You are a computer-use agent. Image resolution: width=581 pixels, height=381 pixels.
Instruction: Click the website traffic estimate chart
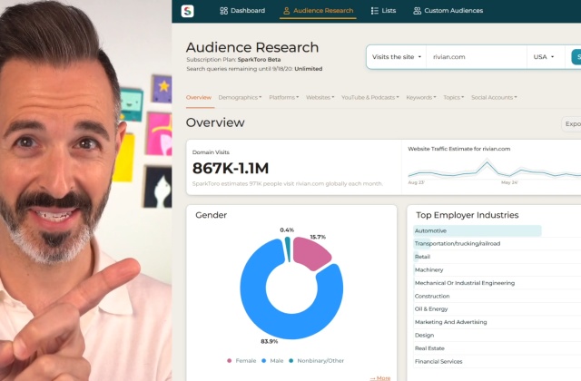(494, 170)
